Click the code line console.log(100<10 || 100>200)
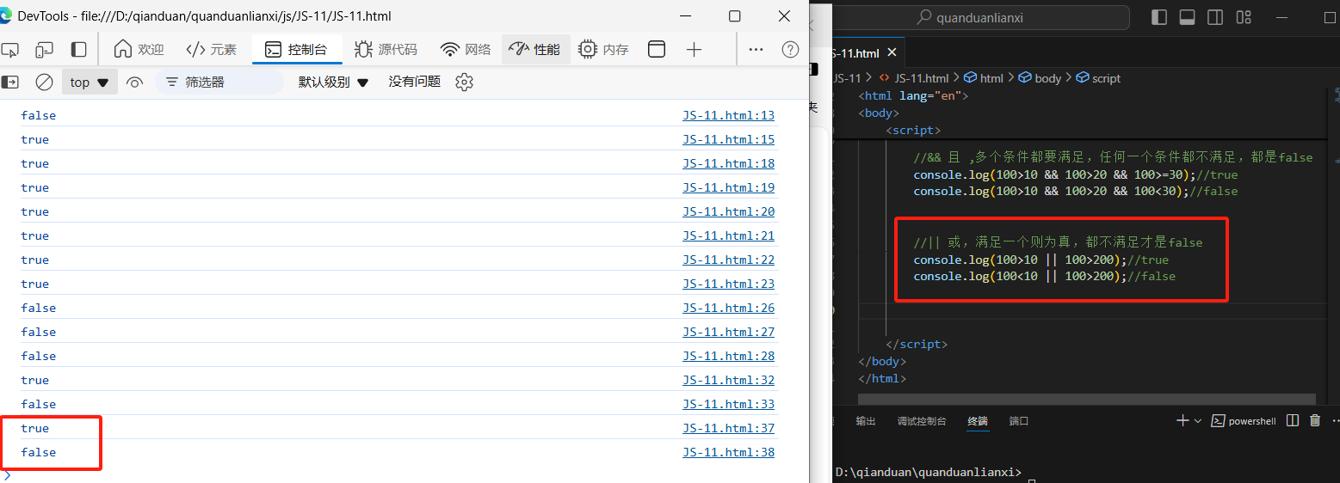1340x483 pixels. (x=1044, y=277)
